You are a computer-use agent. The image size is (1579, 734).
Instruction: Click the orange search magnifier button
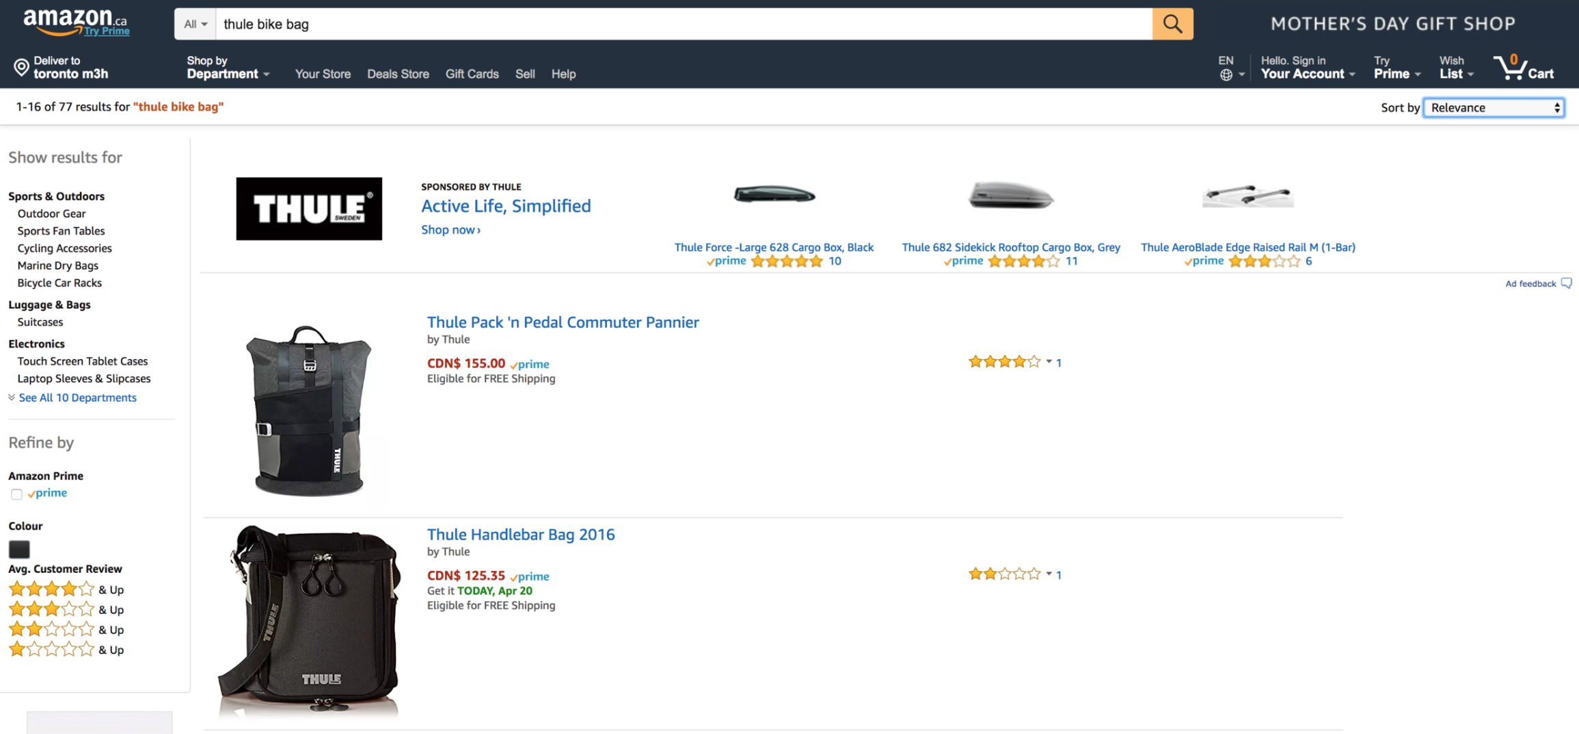pyautogui.click(x=1172, y=24)
